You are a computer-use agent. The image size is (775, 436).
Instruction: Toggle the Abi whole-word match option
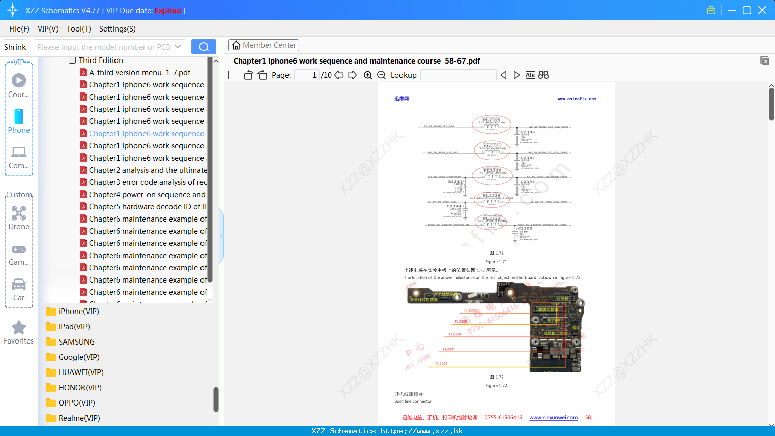[530, 75]
